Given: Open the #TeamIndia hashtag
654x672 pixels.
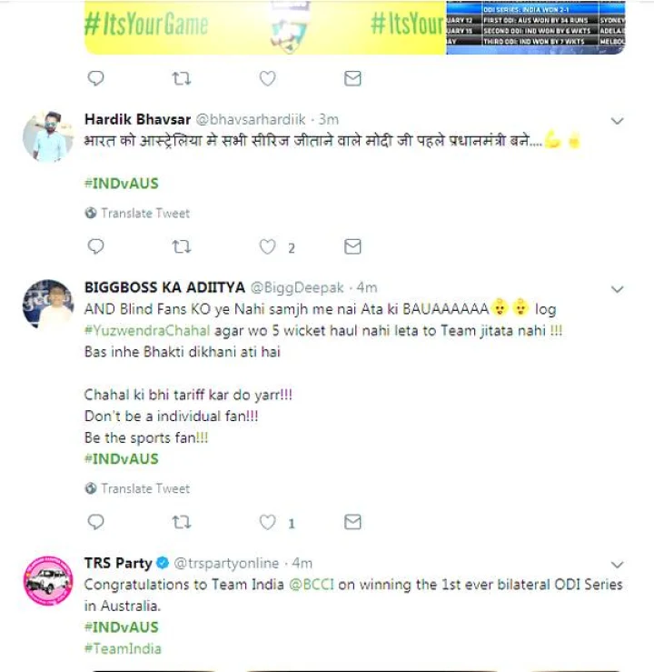Looking at the screenshot, I should pyautogui.click(x=123, y=648).
